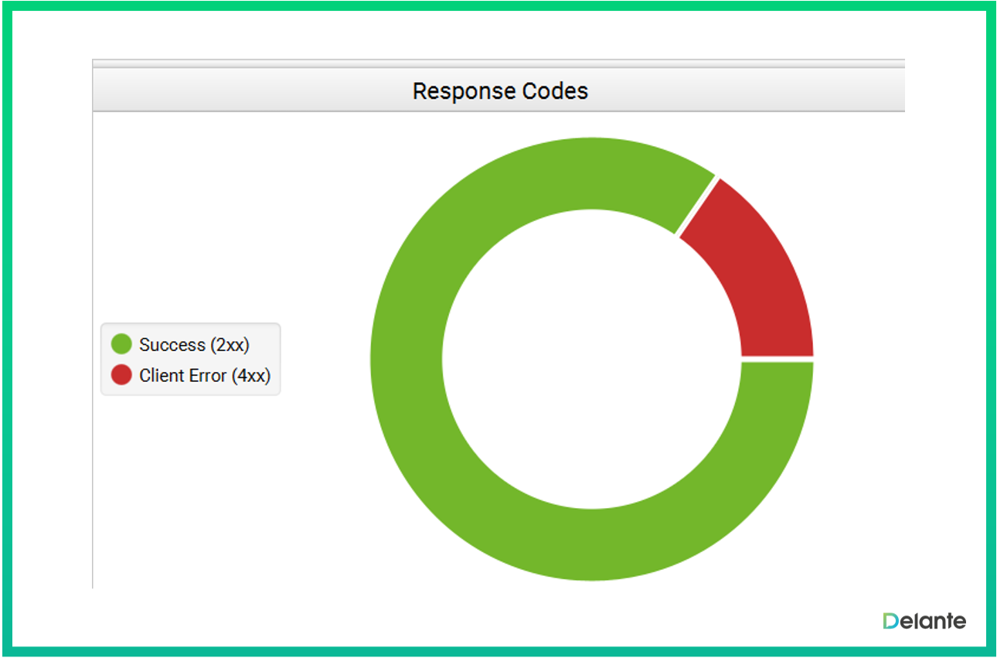This screenshot has width=997, height=658.
Task: Click the green Success legend dot
Action: coord(121,344)
